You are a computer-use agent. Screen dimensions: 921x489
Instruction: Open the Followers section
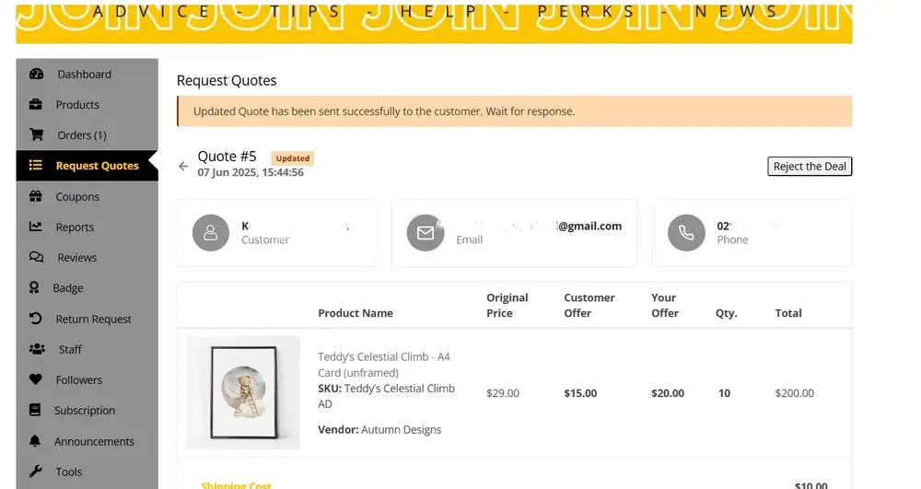[87, 379]
